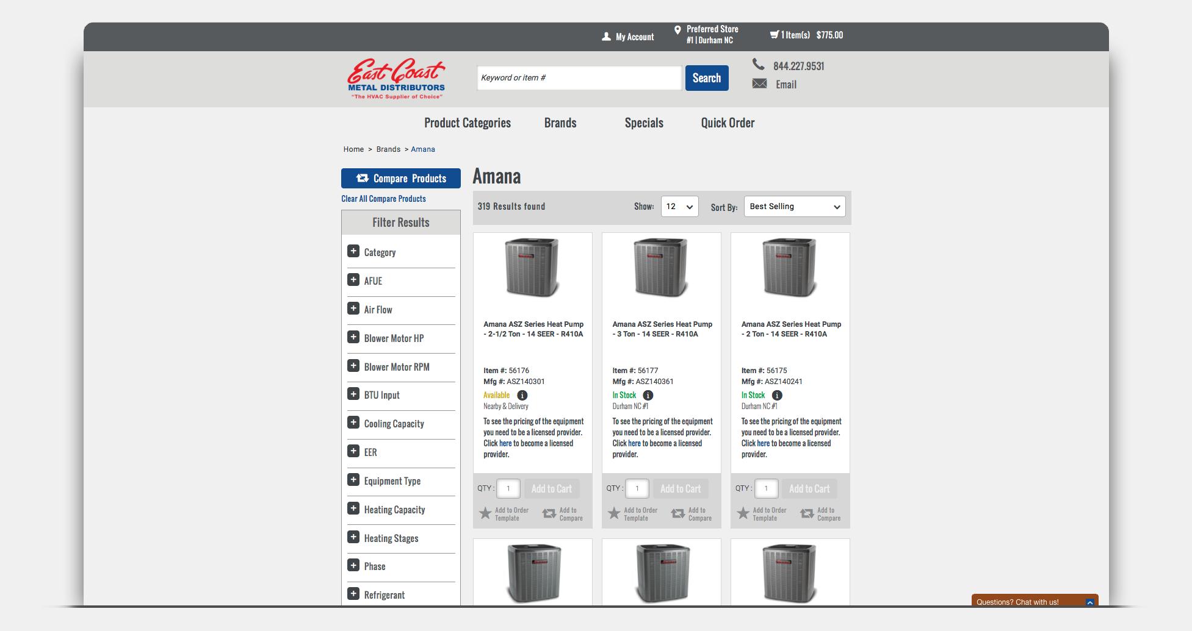Click star icon for item 56177 order template
The width and height of the screenshot is (1192, 631).
point(614,513)
